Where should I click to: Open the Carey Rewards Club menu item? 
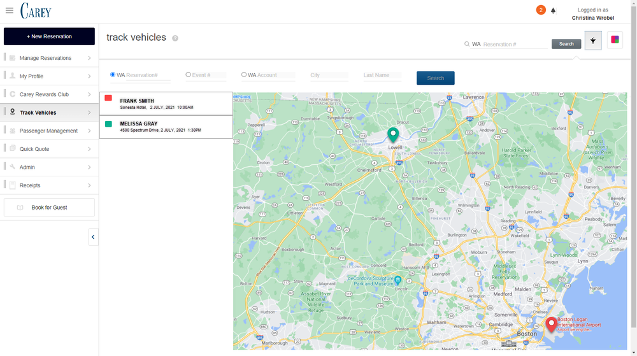pyautogui.click(x=44, y=94)
